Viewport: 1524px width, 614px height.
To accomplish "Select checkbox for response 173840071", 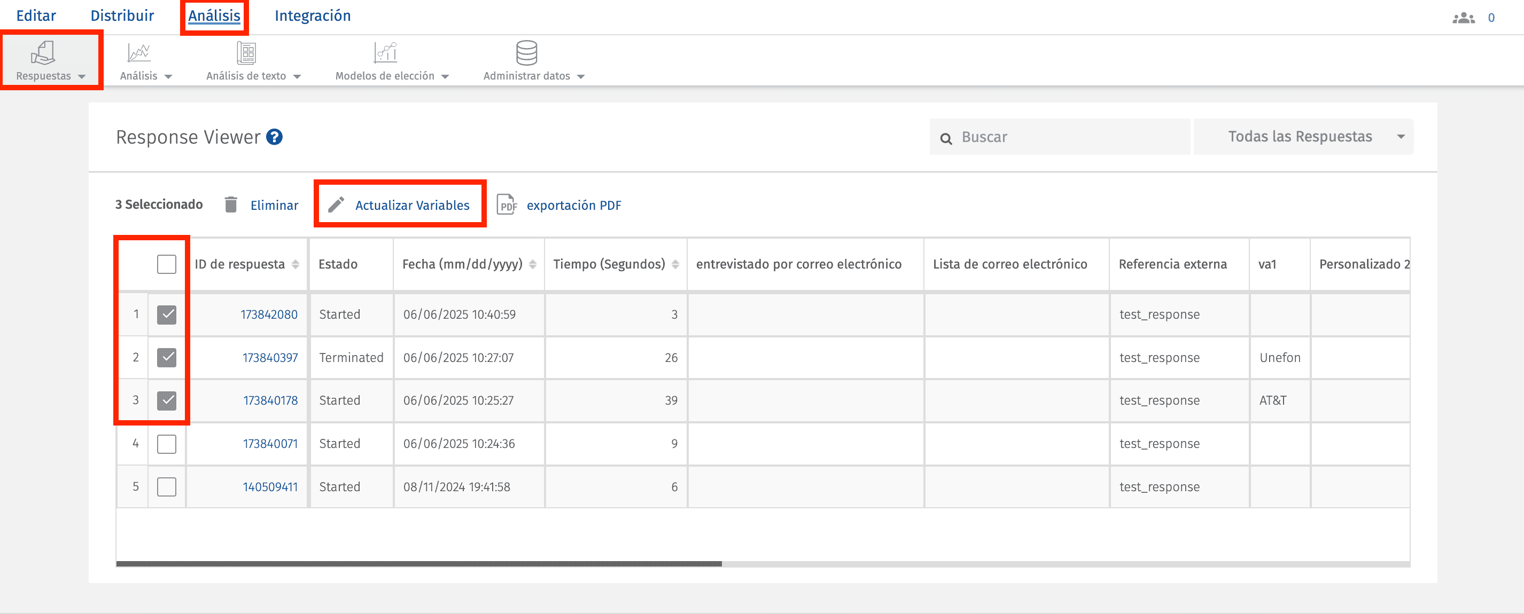I will pos(167,444).
